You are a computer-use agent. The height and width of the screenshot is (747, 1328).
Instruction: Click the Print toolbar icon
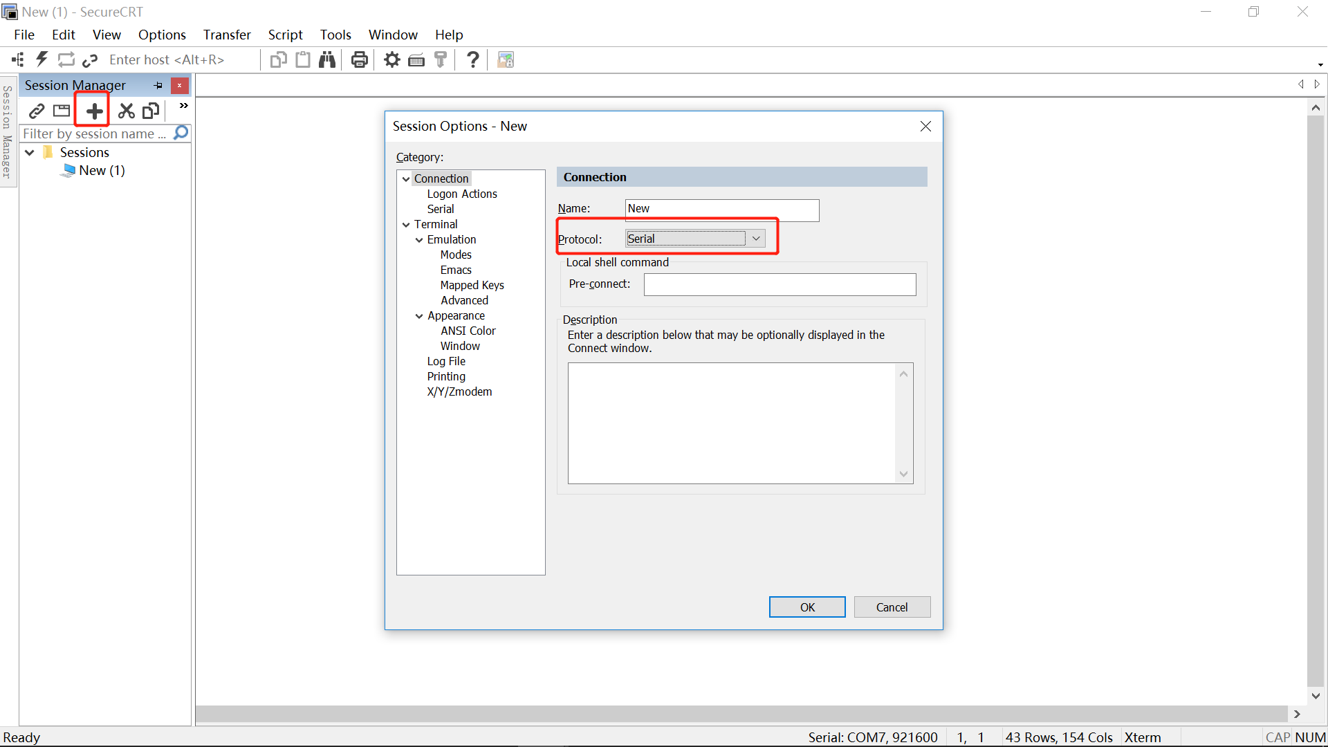[x=359, y=60]
